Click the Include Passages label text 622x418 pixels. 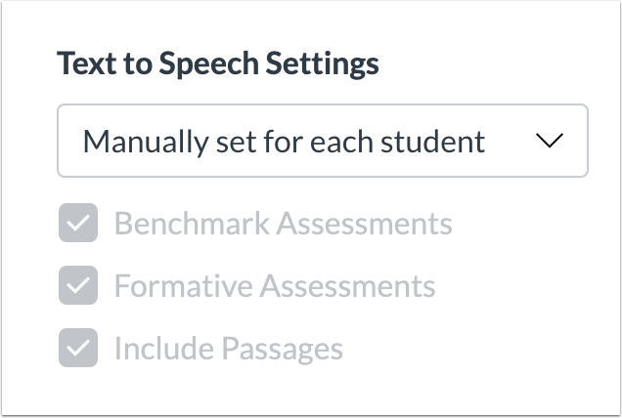[229, 349]
